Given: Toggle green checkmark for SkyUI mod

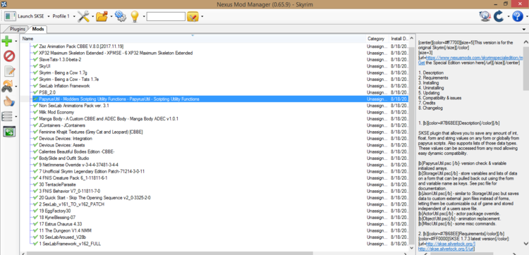Looking at the screenshot, I should [x=36, y=66].
